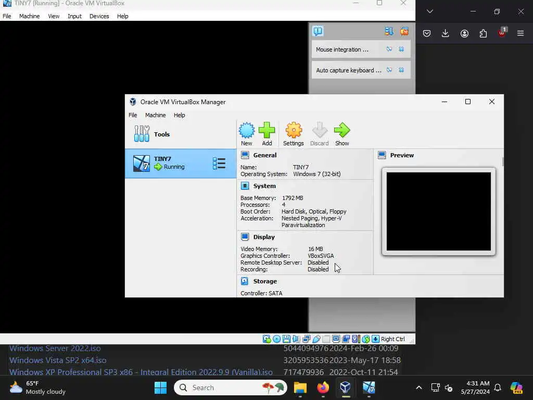Click the Preview section header
The image size is (533, 400).
[402, 155]
